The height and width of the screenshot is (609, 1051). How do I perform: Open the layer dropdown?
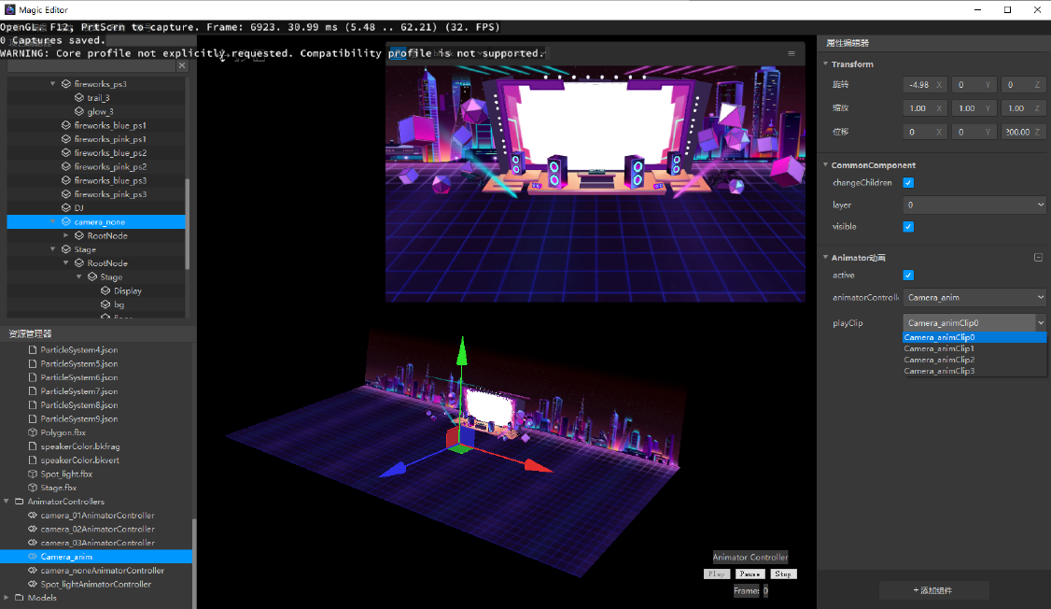point(974,205)
